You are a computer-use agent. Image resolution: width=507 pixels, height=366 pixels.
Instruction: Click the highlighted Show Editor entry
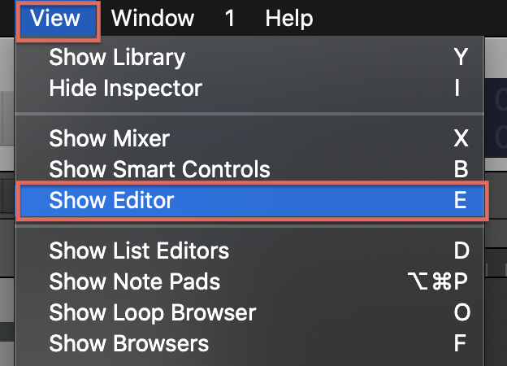pyautogui.click(x=112, y=200)
